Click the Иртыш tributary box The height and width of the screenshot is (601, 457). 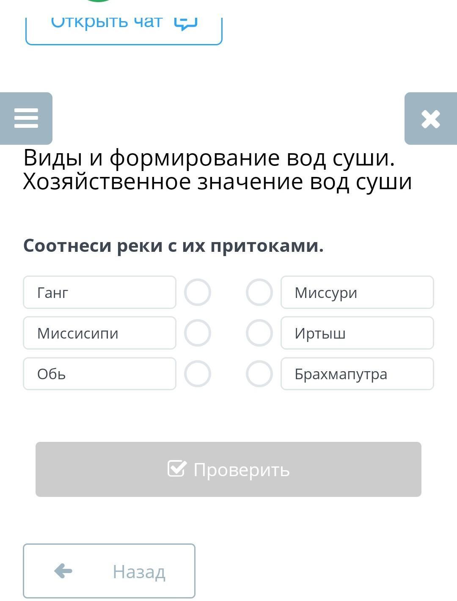[x=357, y=333]
